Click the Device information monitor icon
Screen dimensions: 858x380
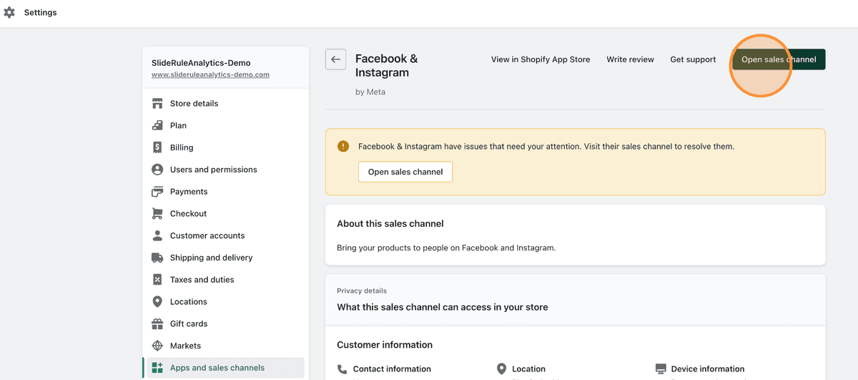point(661,369)
